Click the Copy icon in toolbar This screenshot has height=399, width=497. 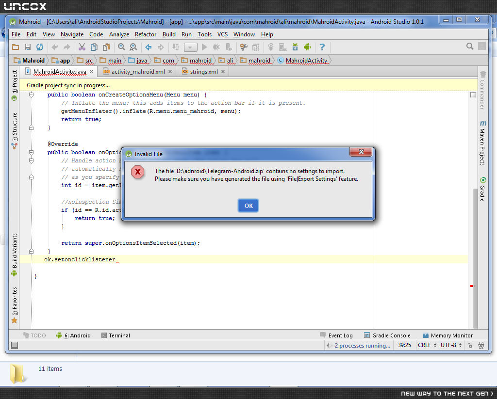pos(94,47)
